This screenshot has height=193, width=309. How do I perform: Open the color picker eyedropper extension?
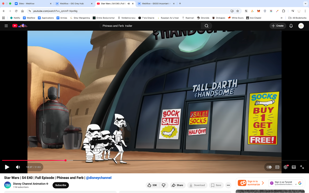tap(277, 11)
